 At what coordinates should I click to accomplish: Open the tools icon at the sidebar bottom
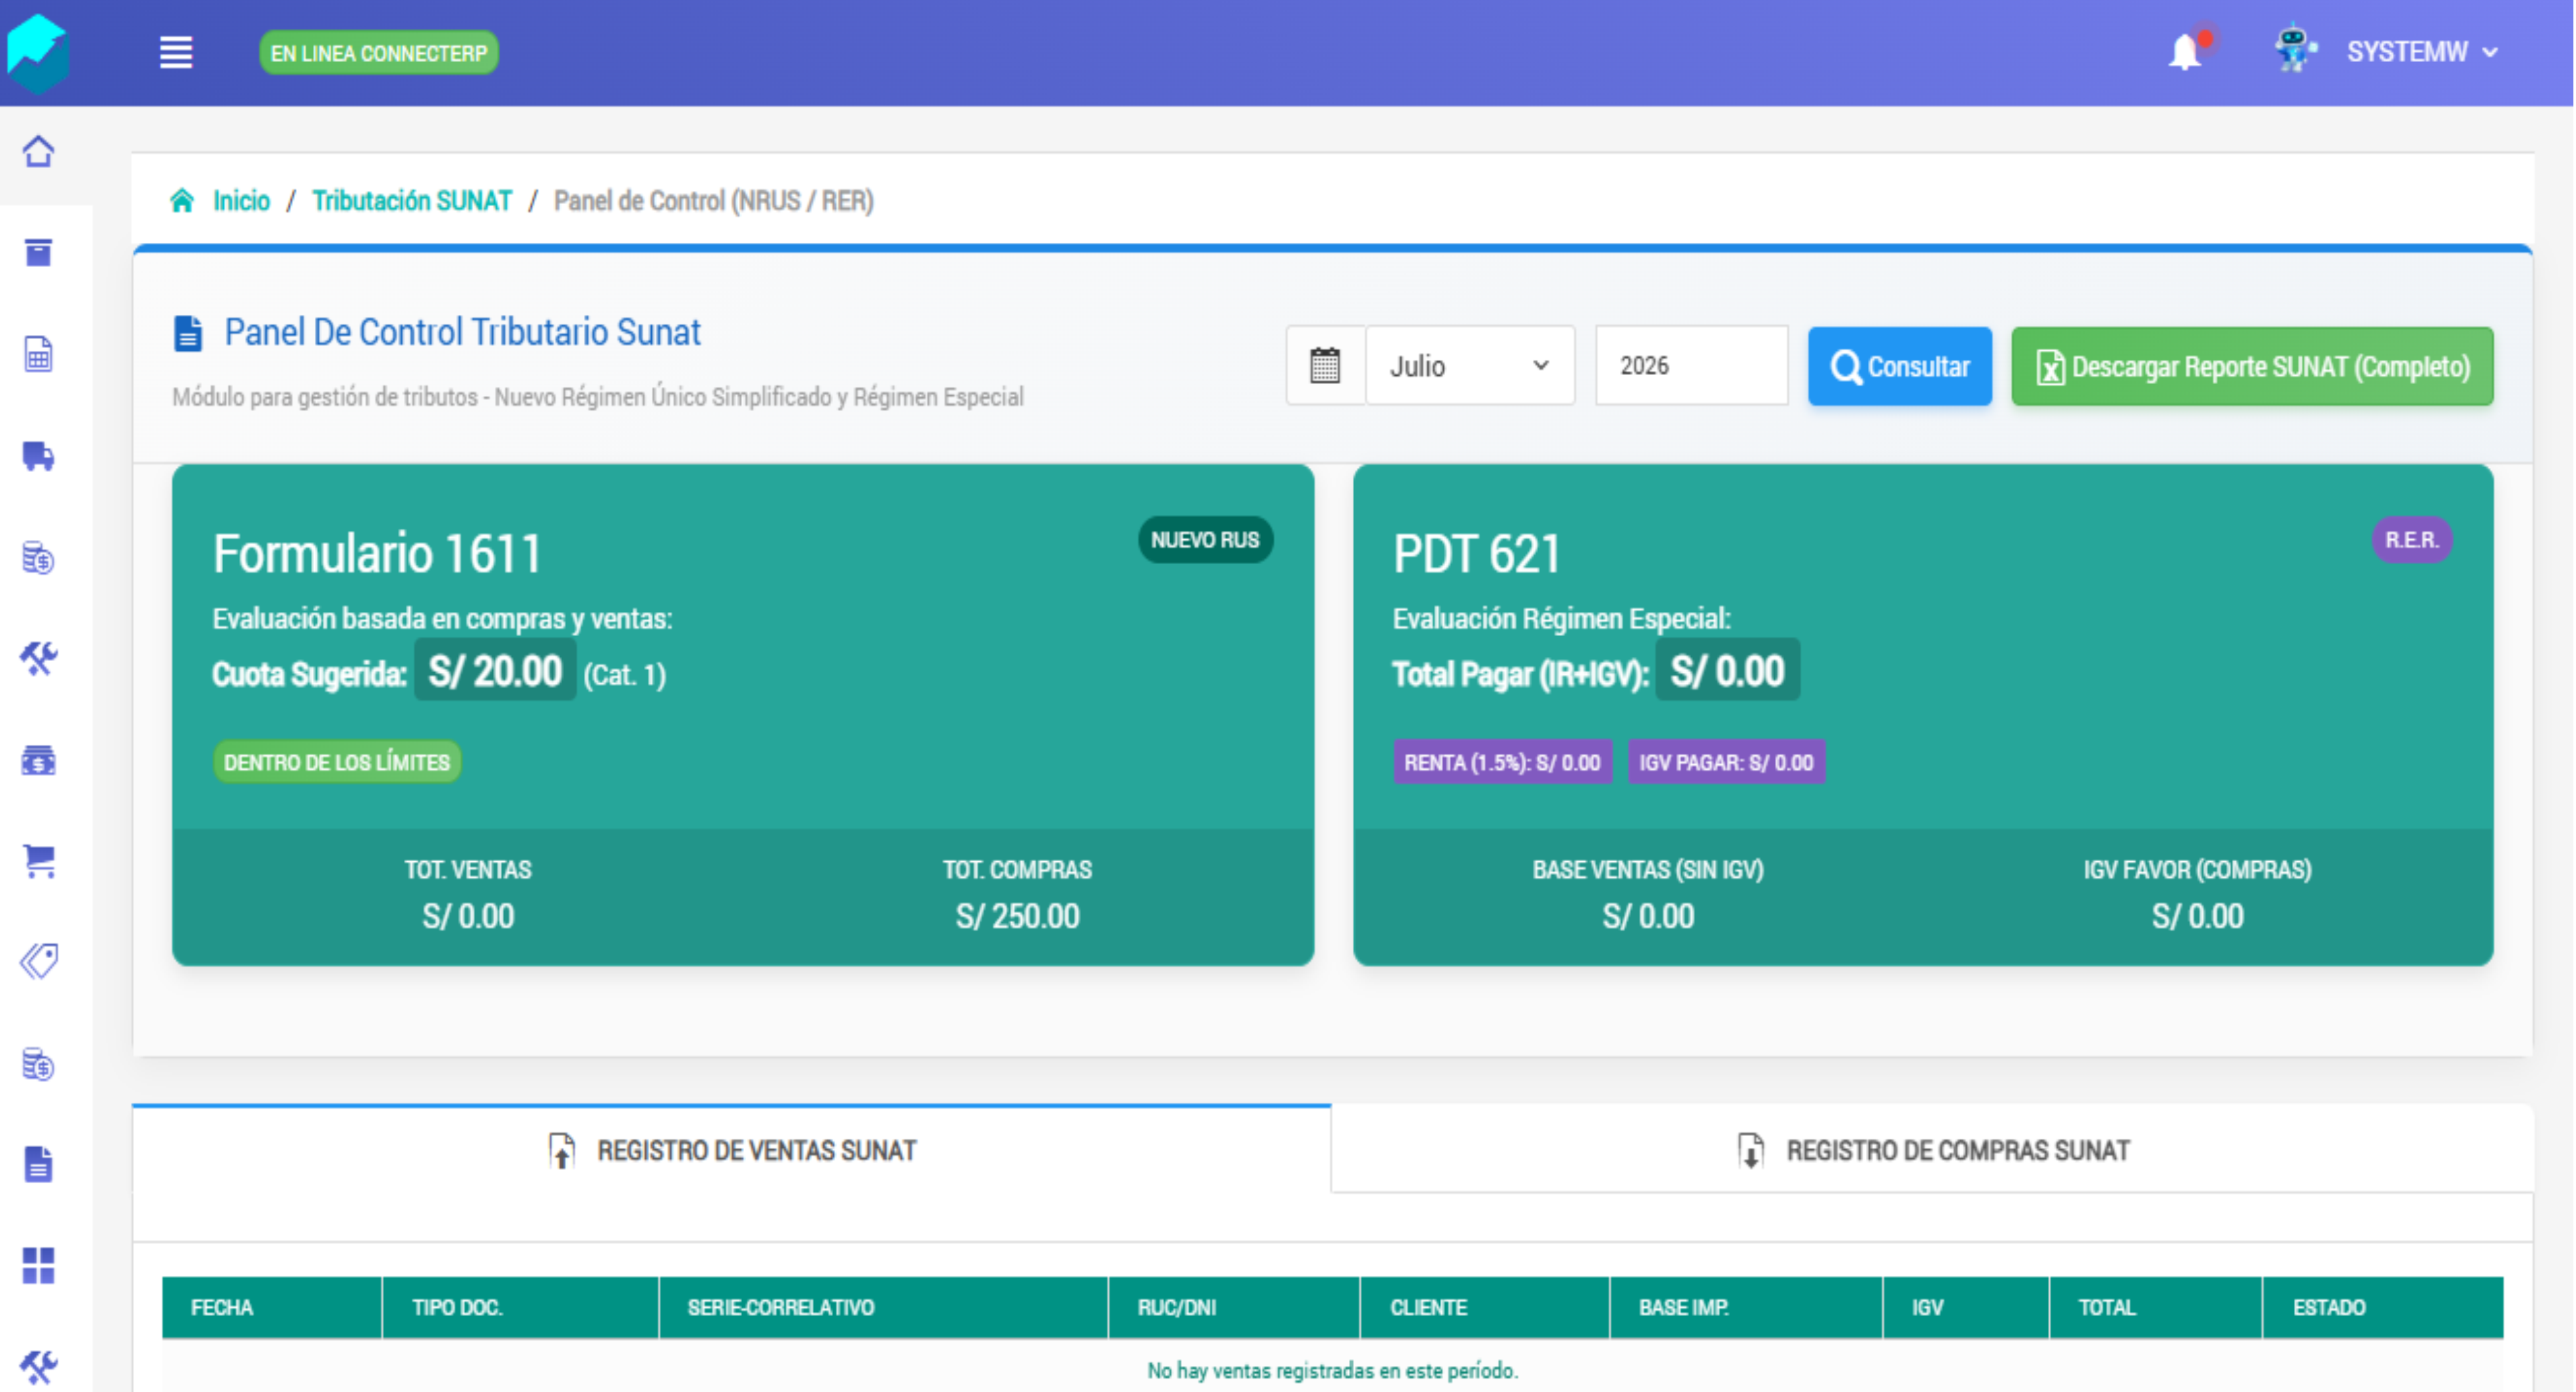(x=38, y=1367)
